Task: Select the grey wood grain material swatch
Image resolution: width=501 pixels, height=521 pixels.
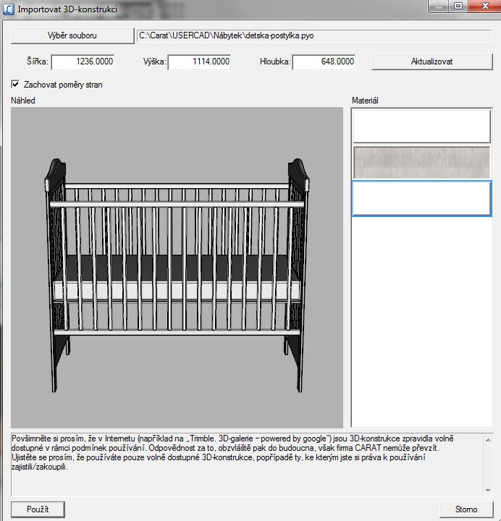Action: pos(421,163)
